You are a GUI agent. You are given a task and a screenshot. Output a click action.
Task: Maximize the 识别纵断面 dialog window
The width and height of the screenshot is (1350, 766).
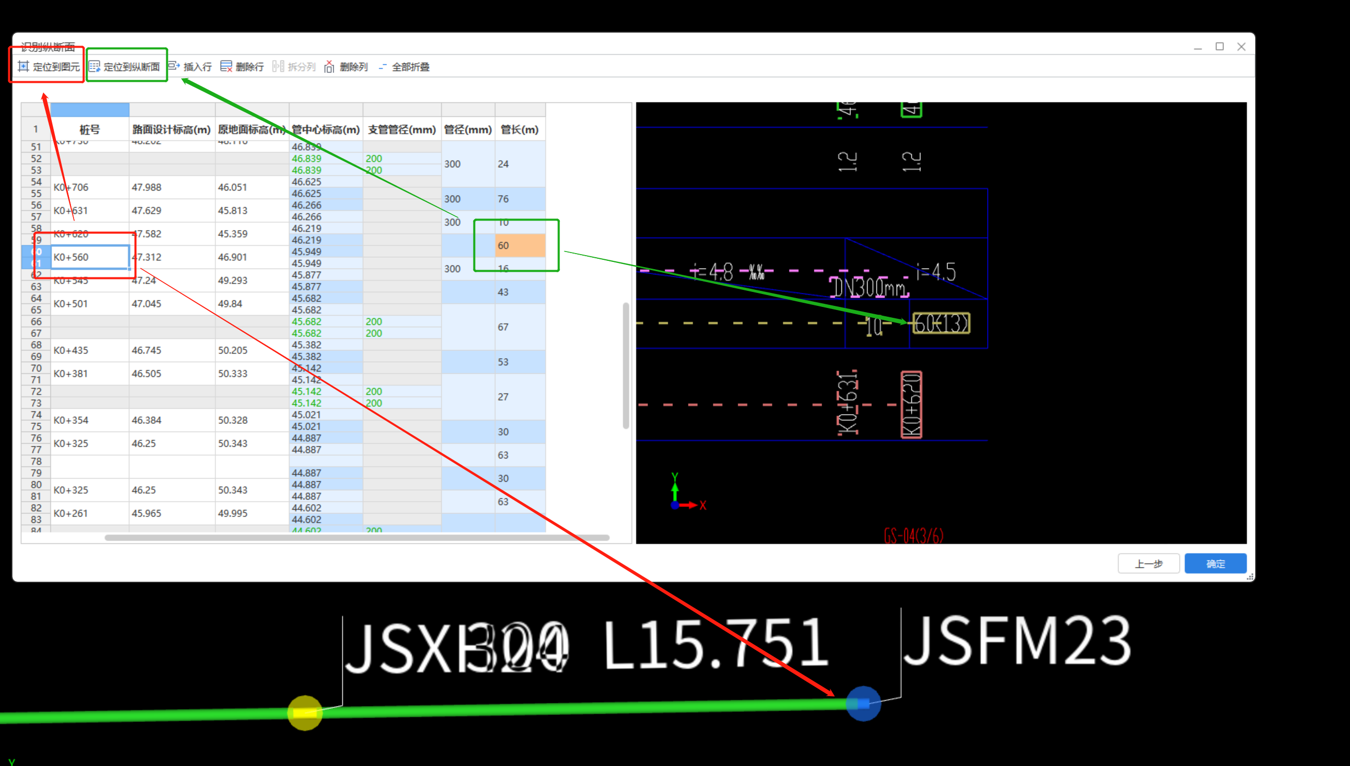coord(1219,47)
